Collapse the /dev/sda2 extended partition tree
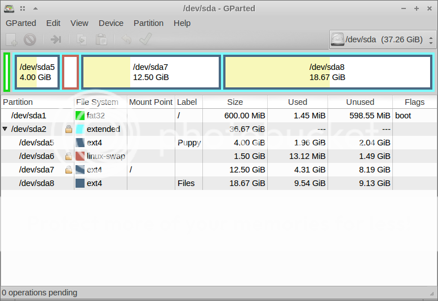Screen dimensions: 438x301 coord(5,129)
